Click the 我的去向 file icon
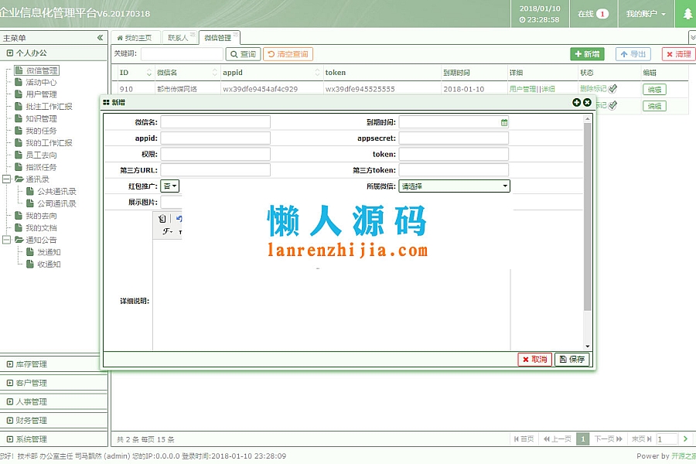Image resolution: width=696 pixels, height=464 pixels. [19, 215]
